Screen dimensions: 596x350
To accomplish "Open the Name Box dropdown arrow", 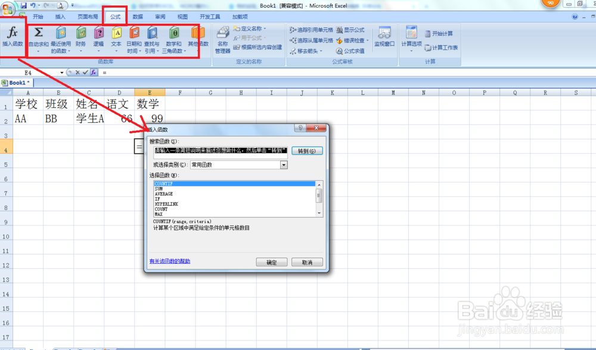I will (61, 72).
